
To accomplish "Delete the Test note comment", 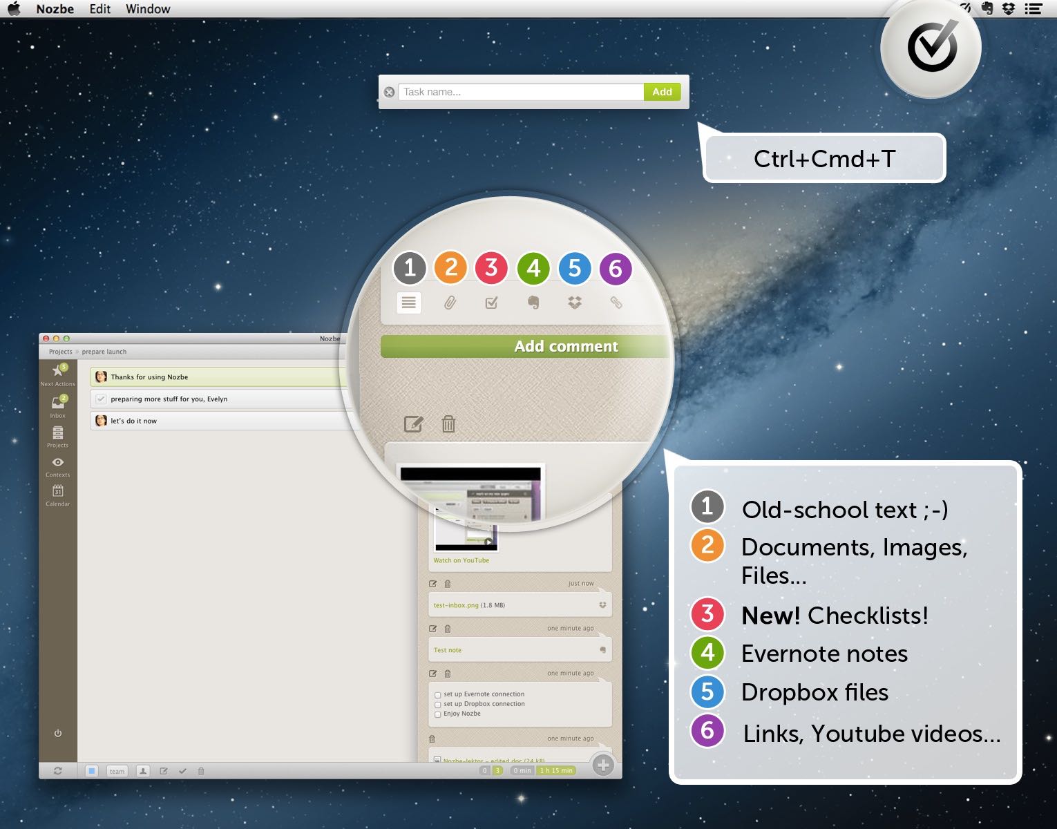I will [x=448, y=629].
